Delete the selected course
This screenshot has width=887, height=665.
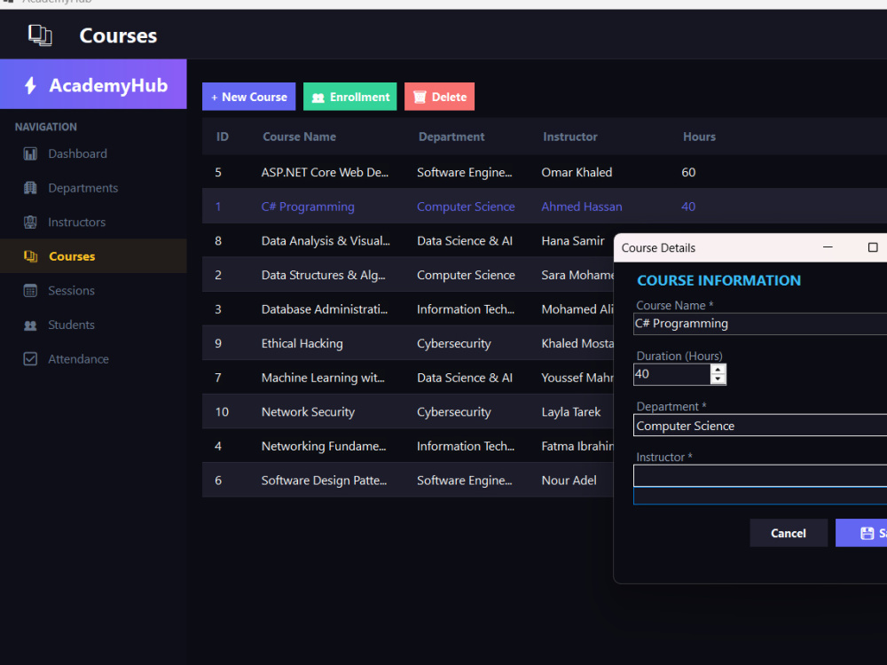pos(440,97)
